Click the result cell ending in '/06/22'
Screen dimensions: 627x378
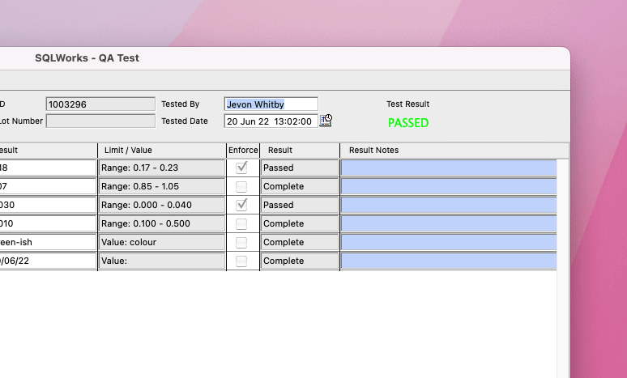[x=47, y=261]
